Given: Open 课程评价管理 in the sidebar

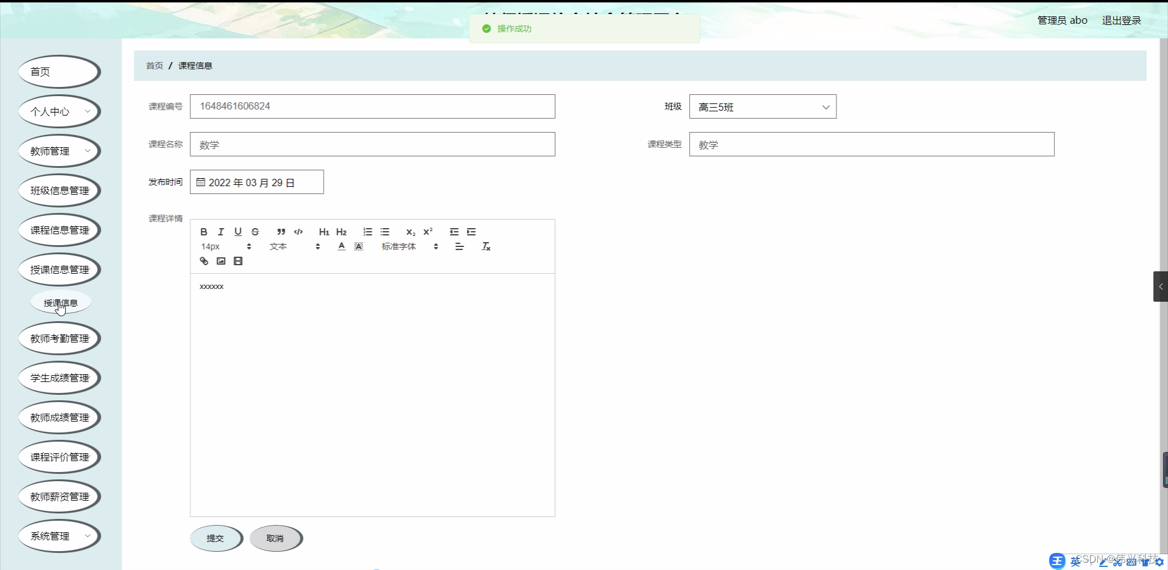Looking at the screenshot, I should coord(59,457).
